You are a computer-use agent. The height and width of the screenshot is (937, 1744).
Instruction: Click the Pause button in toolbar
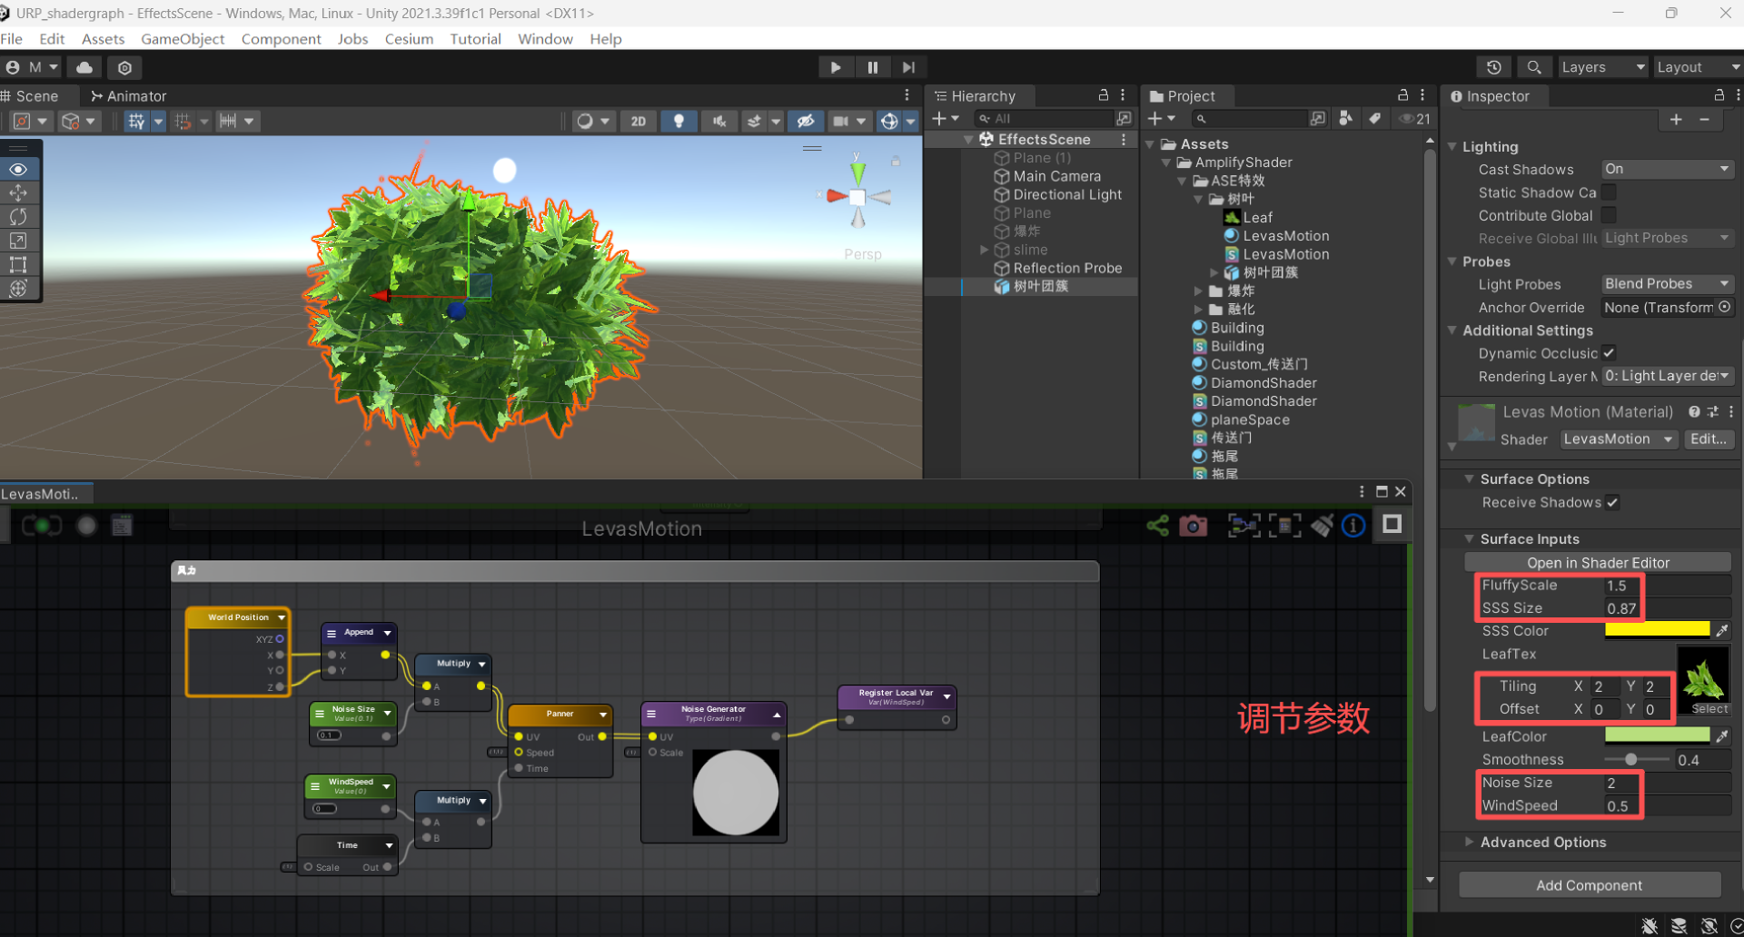click(x=872, y=67)
